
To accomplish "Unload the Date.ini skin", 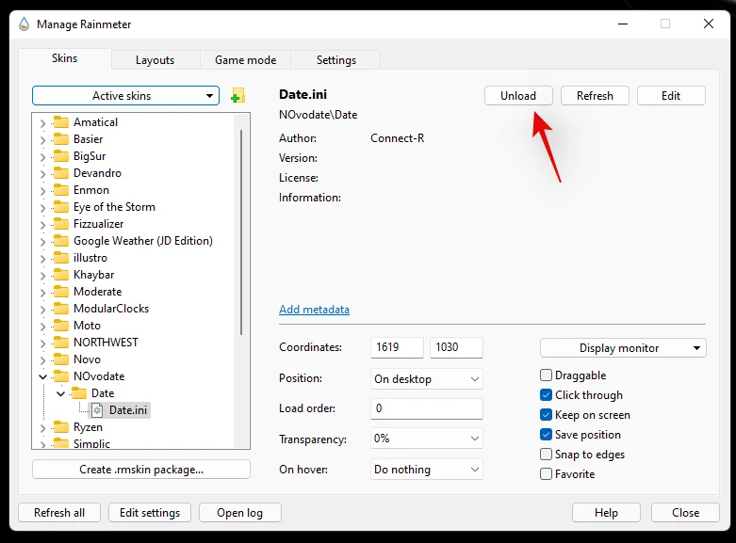I will pyautogui.click(x=518, y=96).
